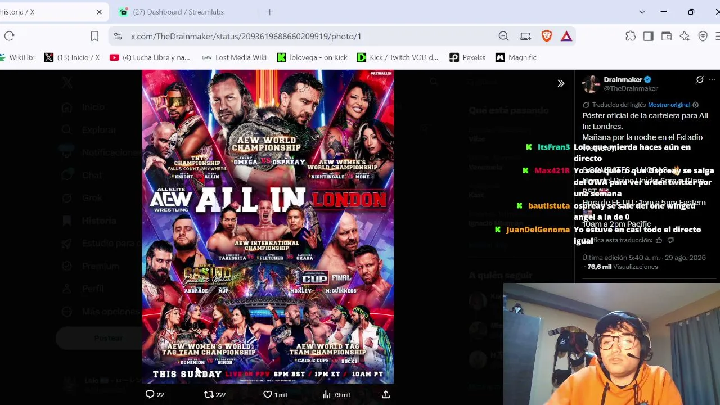
Task: Click the AEW All In London poster image
Action: click(268, 227)
